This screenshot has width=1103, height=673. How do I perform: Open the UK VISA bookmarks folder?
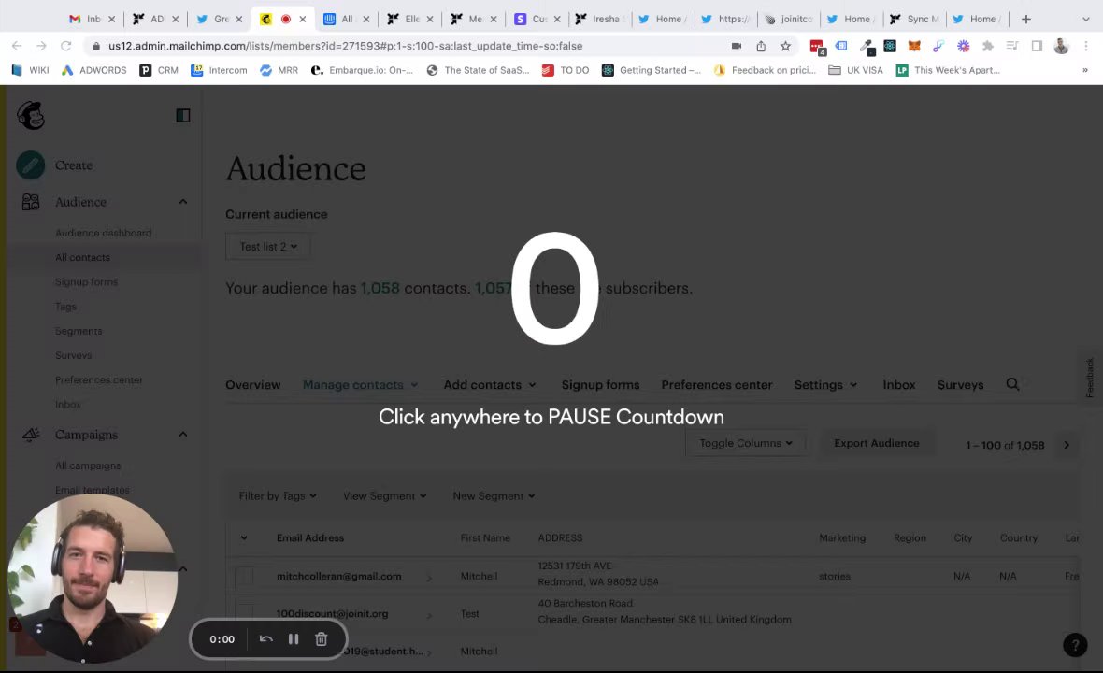[855, 70]
